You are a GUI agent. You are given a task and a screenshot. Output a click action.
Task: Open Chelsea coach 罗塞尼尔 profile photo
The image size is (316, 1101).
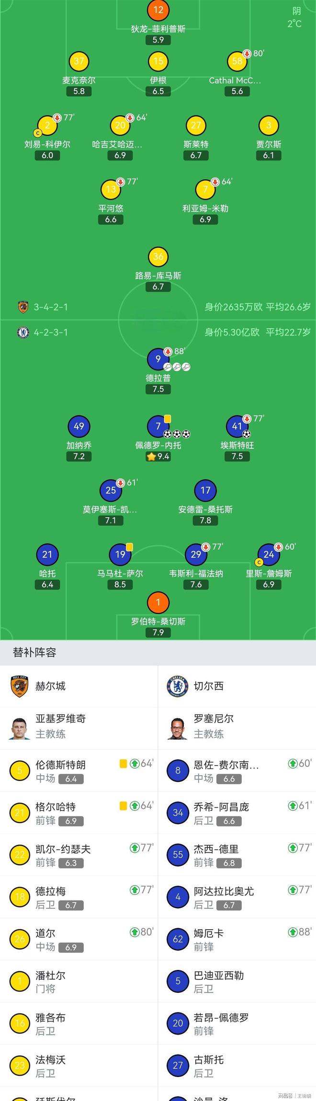pos(178,728)
